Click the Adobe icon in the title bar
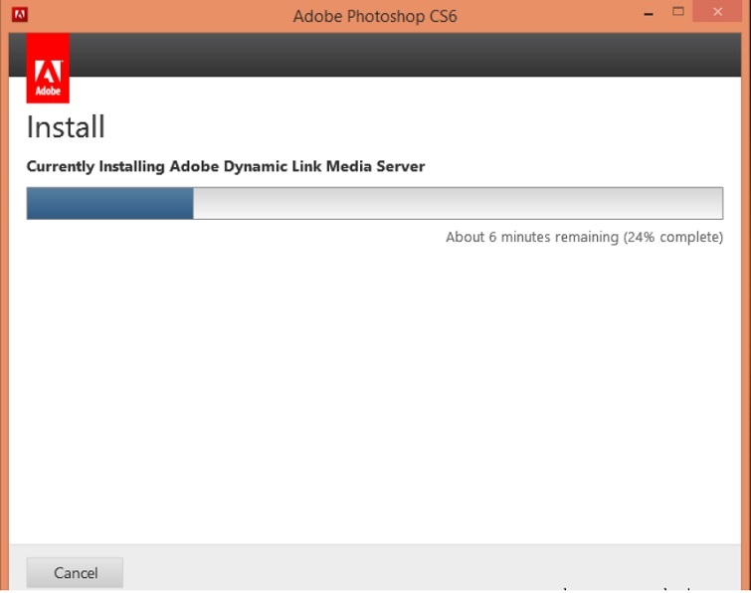751x593 pixels. [x=20, y=15]
